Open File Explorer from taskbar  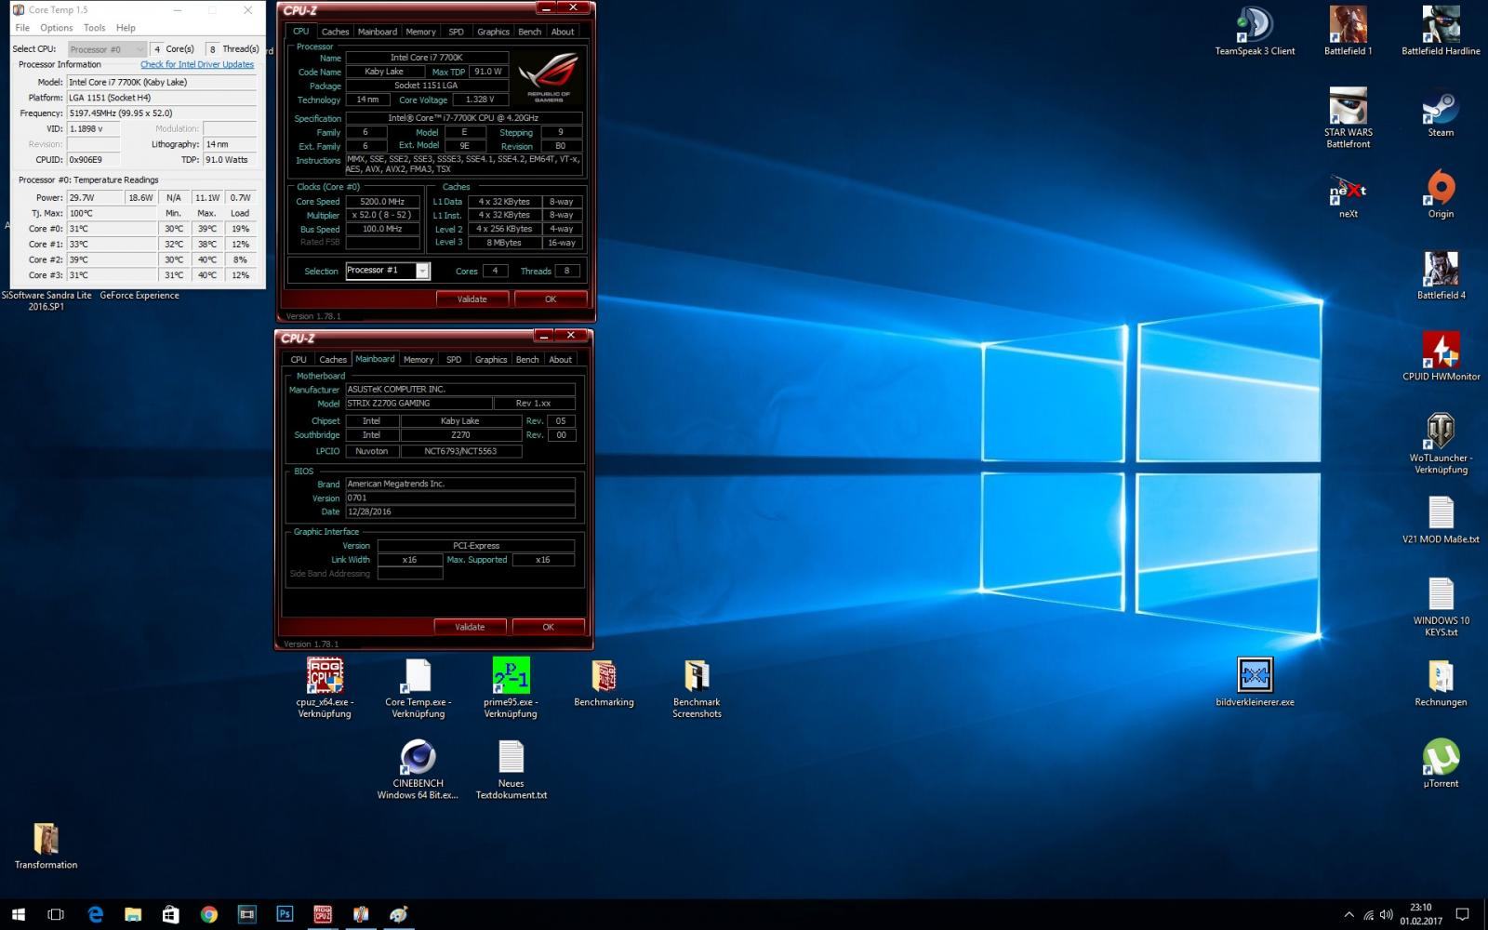(x=133, y=914)
